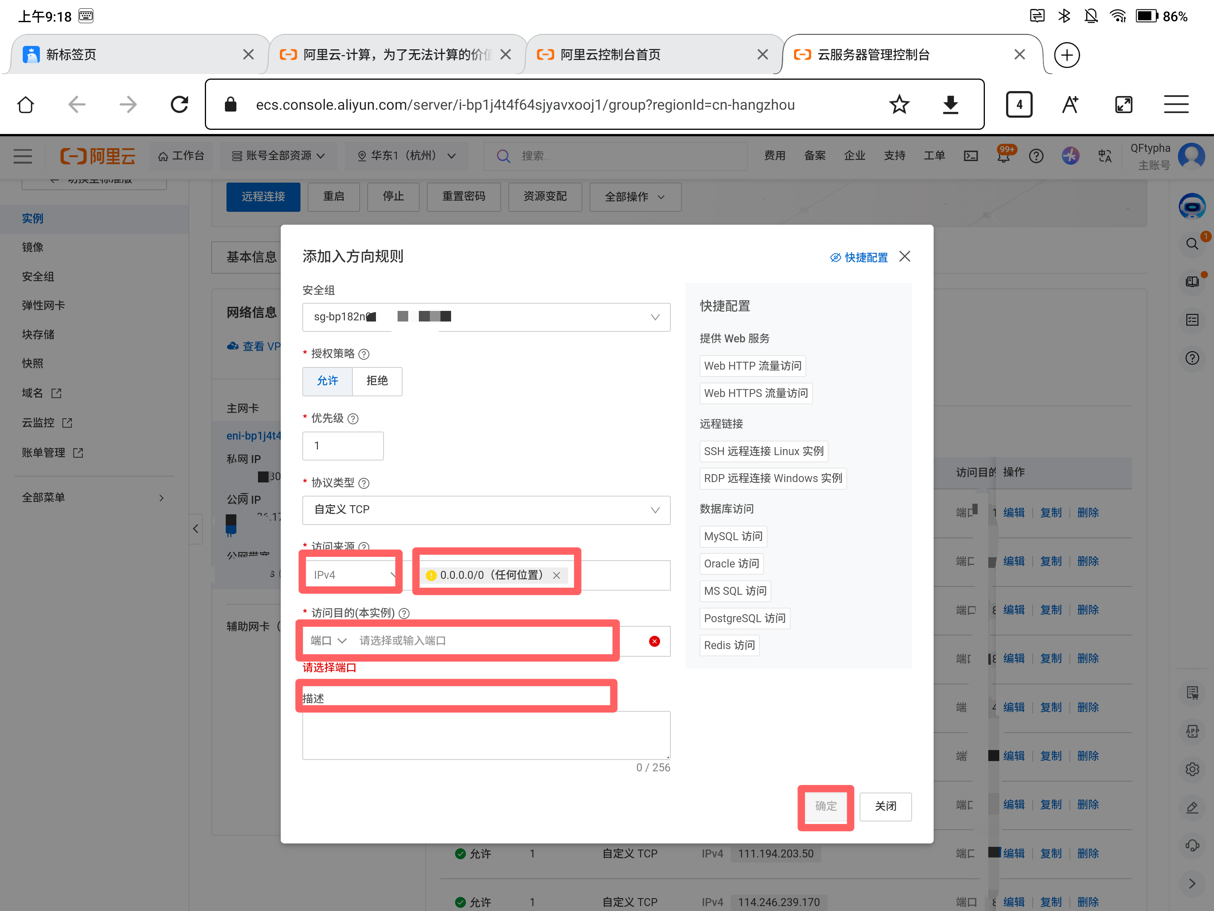Click the 描述 description text area

point(486,735)
